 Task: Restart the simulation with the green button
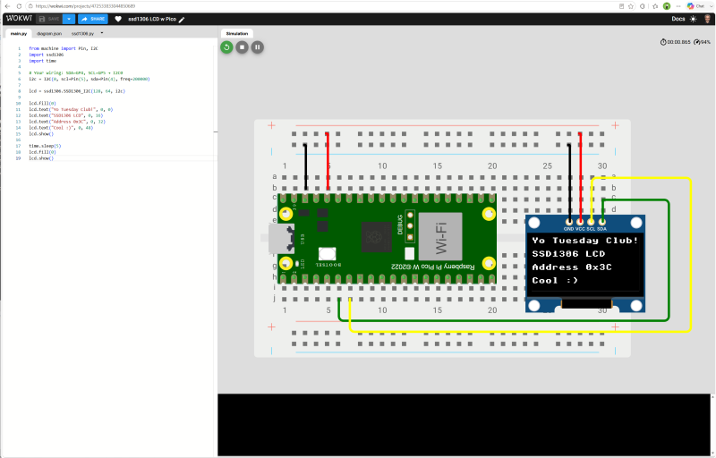coord(226,47)
